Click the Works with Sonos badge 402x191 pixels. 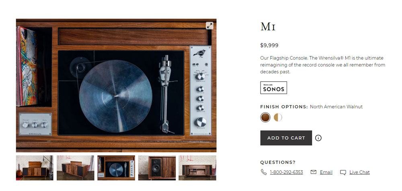[273, 88]
